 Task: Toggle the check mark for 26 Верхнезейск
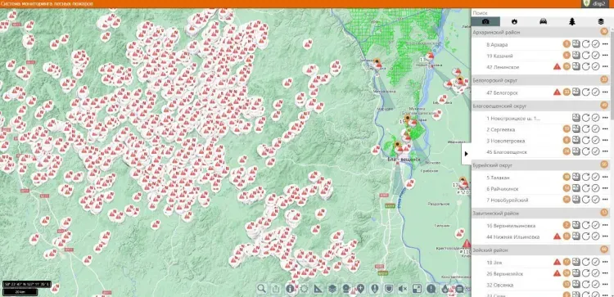596,273
